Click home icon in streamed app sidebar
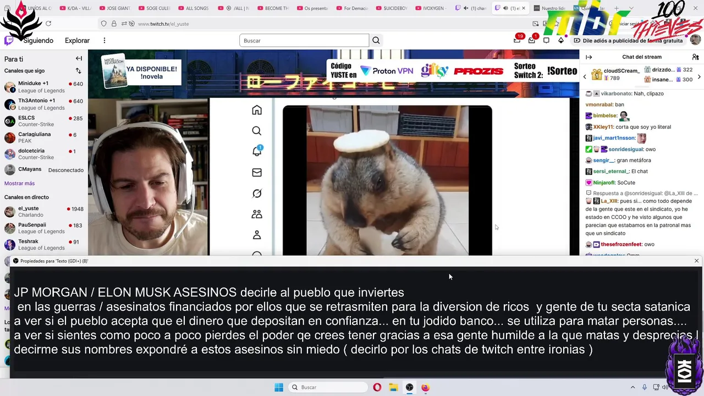 257,110
